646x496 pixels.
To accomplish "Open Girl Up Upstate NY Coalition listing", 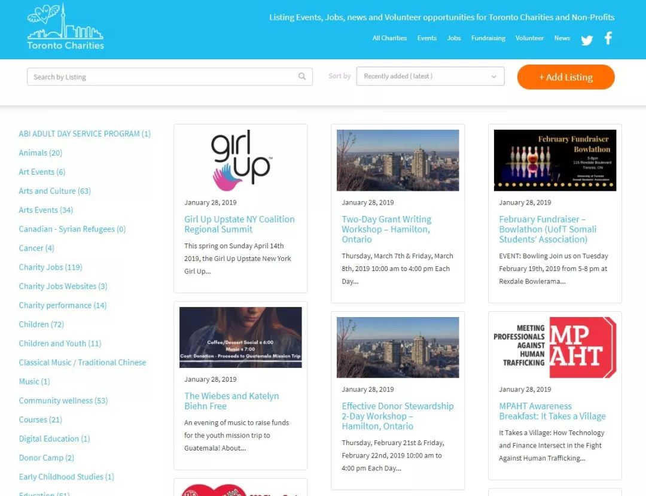I will tap(239, 224).
